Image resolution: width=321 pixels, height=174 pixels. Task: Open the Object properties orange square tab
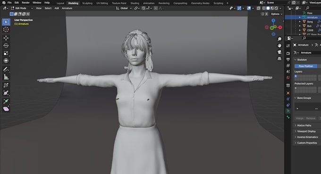coord(288,93)
